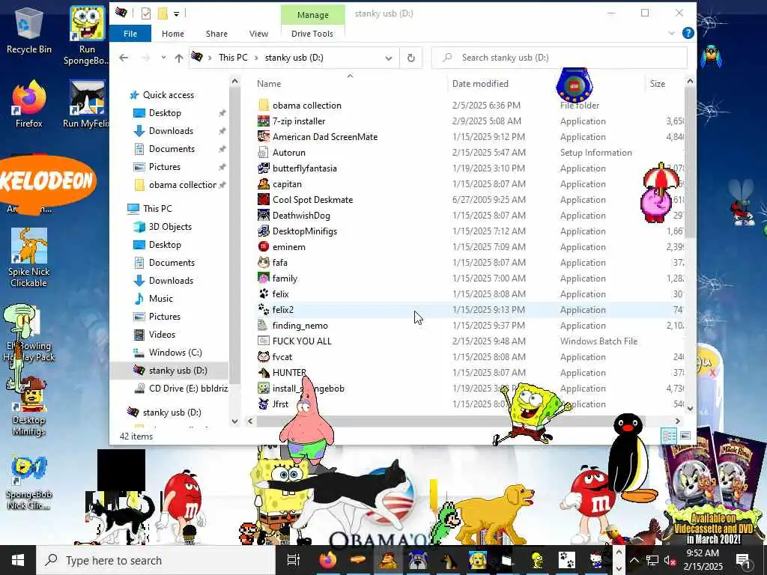The width and height of the screenshot is (767, 575).
Task: Open the recent locations dropdown
Action: click(x=163, y=58)
